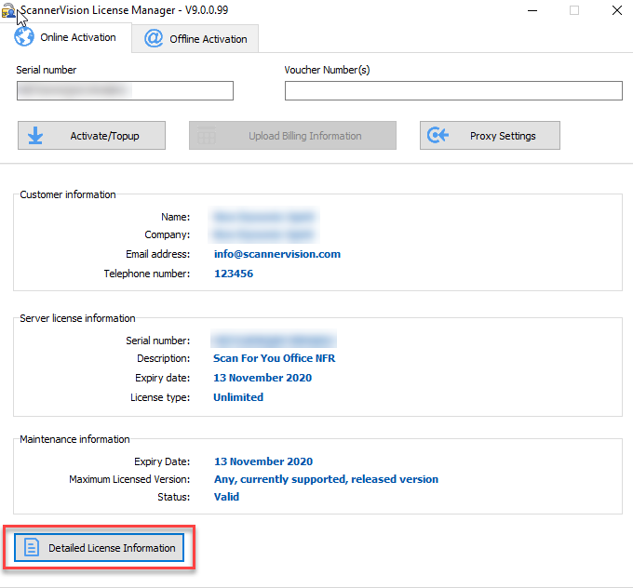Click the Upload Billing Information button
The width and height of the screenshot is (633, 588).
click(x=292, y=136)
